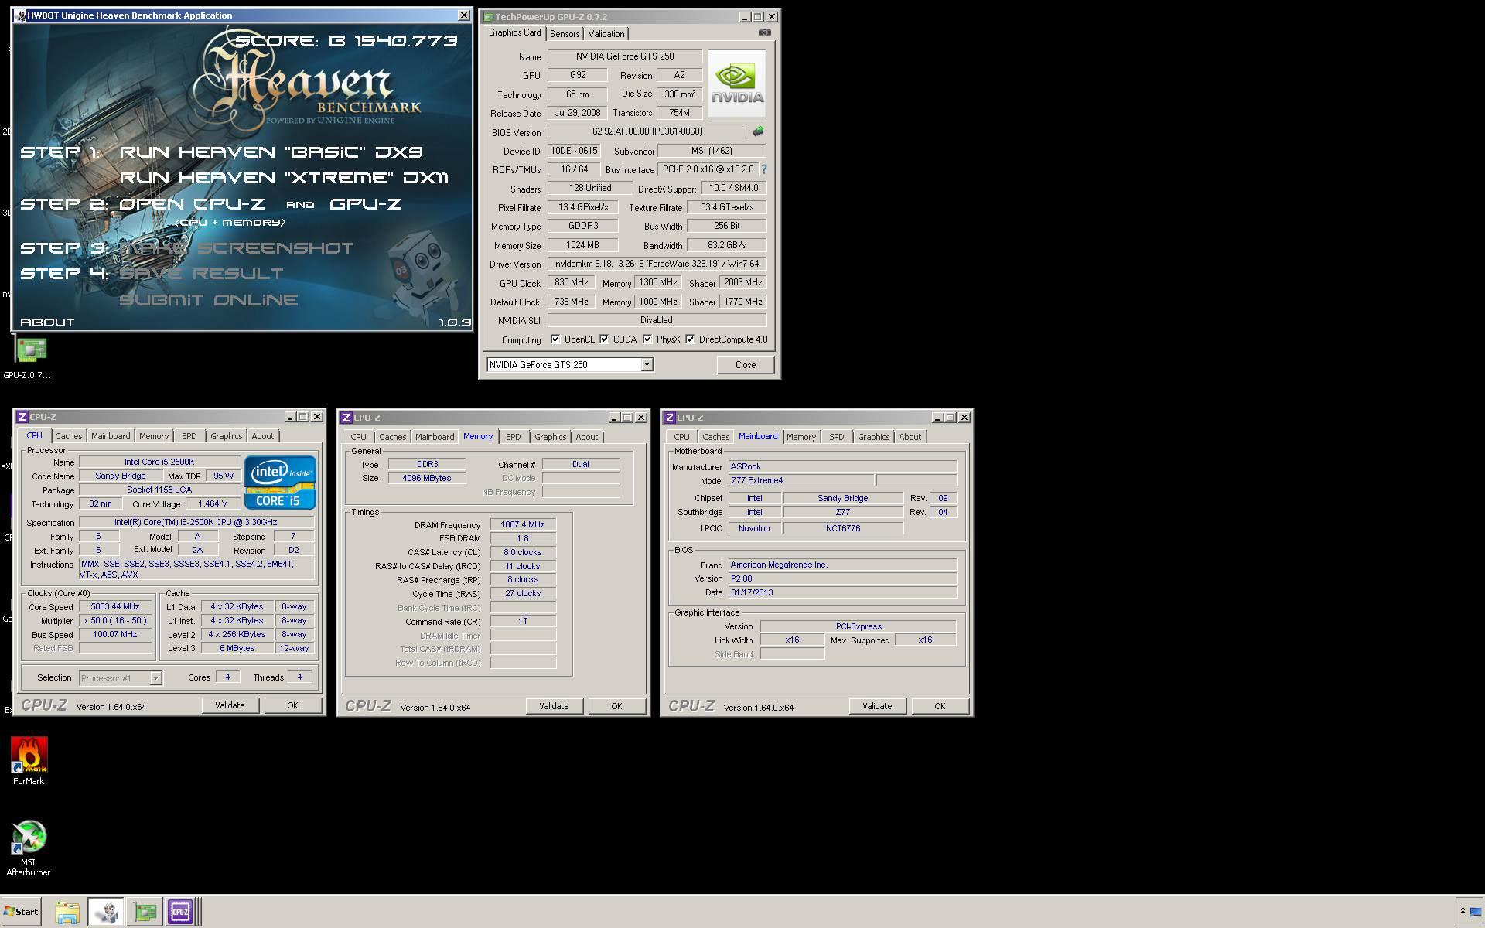The height and width of the screenshot is (928, 1485).
Task: Click the Core Speed value 5003.44 MHz
Action: point(115,607)
